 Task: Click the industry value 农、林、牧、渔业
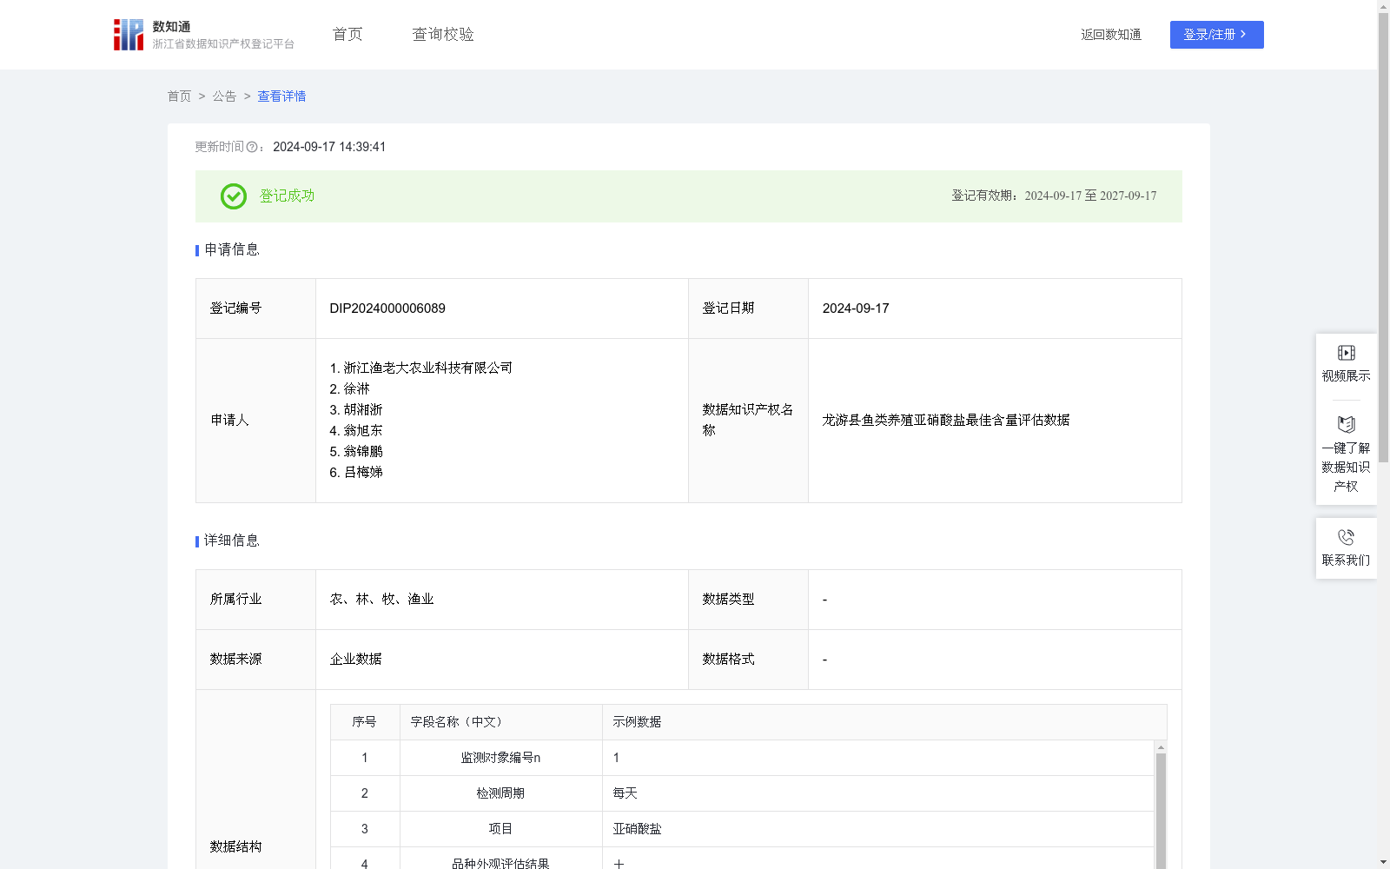(x=382, y=600)
